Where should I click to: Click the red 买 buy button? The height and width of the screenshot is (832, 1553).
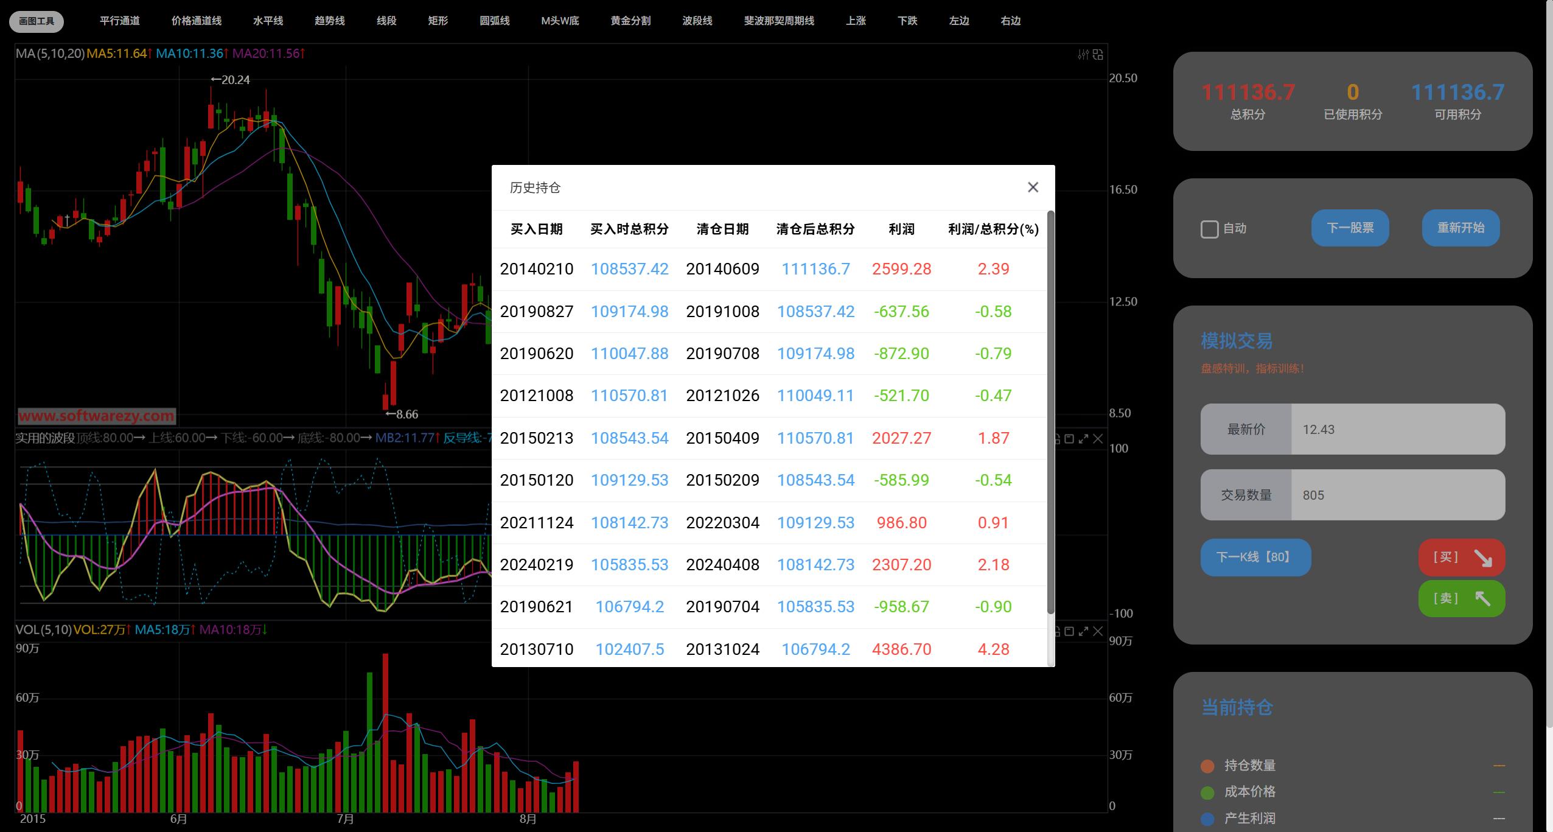point(1462,558)
